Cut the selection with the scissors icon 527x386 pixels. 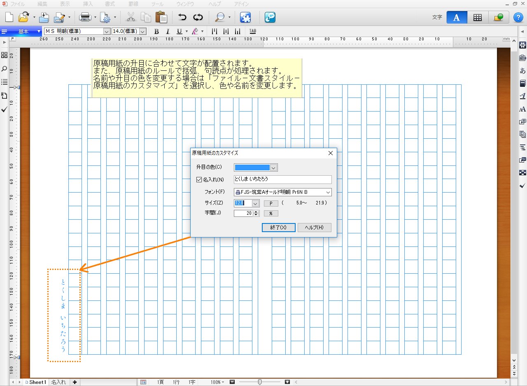[x=131, y=17]
